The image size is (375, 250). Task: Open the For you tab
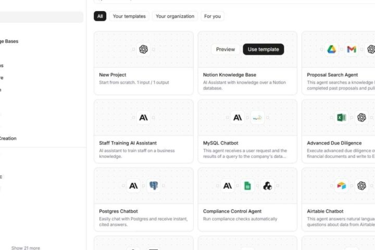pyautogui.click(x=213, y=16)
